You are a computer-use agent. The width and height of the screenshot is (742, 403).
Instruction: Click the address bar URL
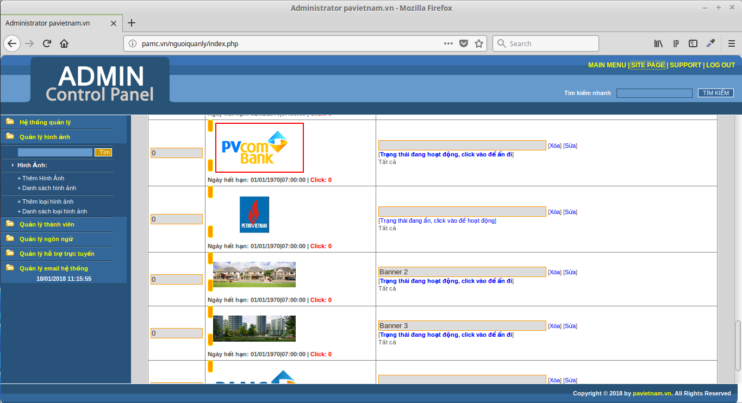tap(190, 43)
